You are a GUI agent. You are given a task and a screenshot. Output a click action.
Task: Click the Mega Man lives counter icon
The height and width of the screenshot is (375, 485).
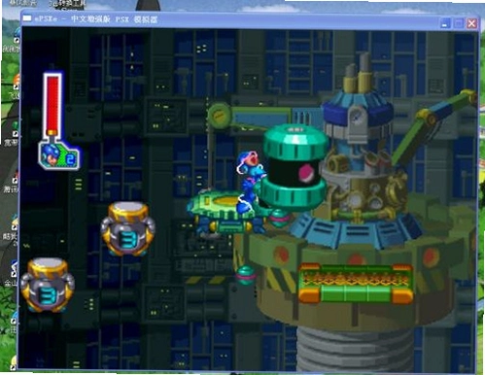point(59,154)
